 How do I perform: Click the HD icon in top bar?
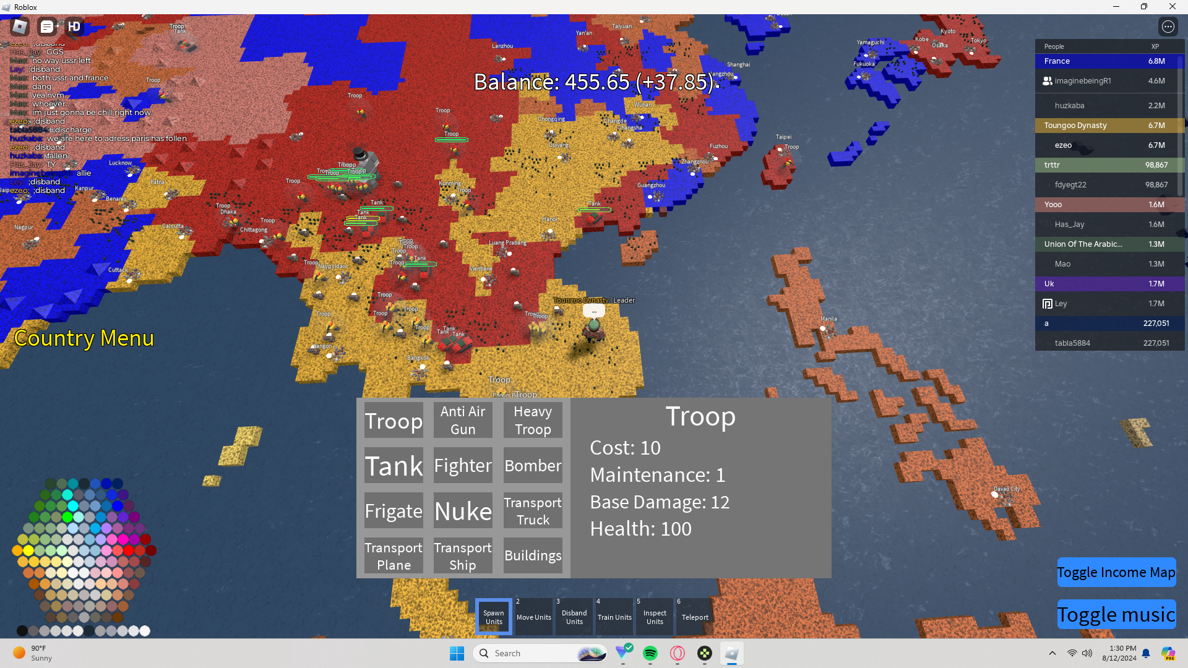(74, 27)
